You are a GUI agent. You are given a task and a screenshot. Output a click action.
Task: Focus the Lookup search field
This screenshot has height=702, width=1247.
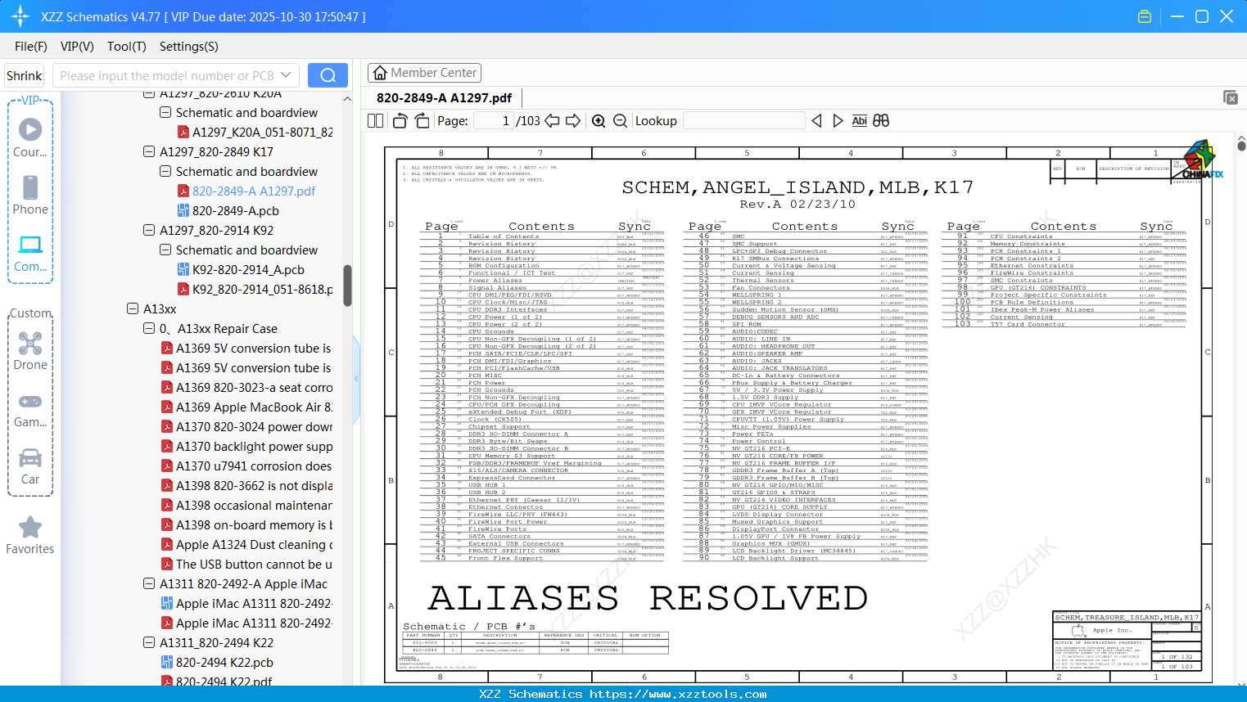[743, 120]
